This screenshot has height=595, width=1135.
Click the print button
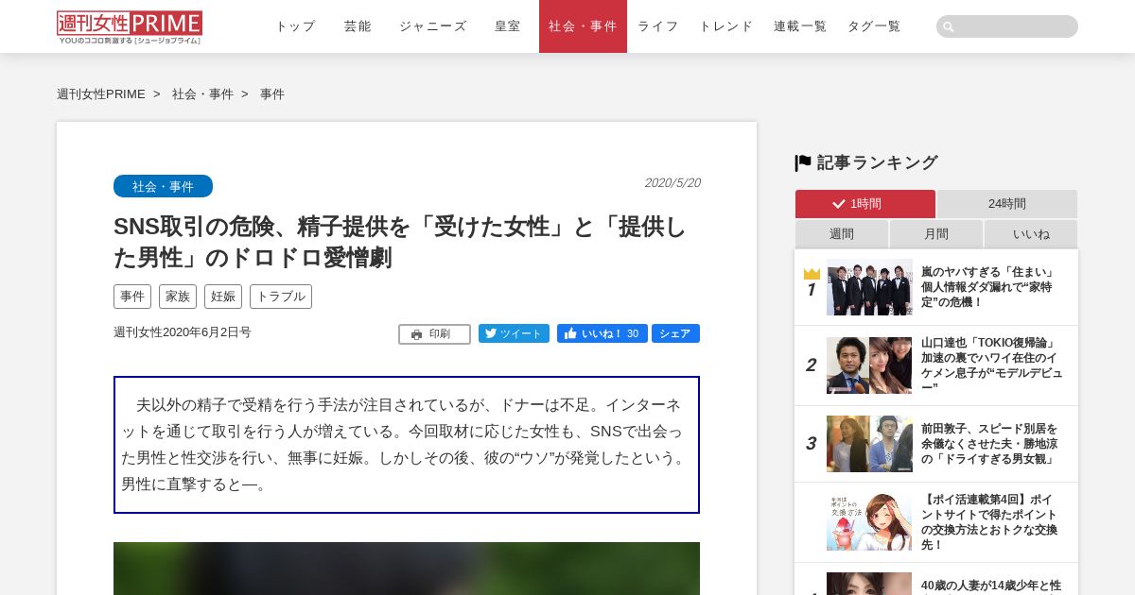pyautogui.click(x=434, y=334)
